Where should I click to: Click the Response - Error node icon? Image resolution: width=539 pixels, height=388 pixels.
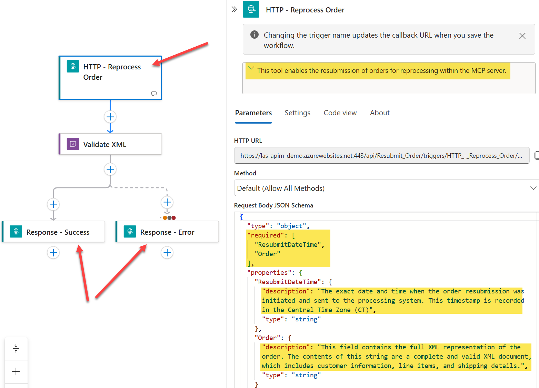(130, 232)
